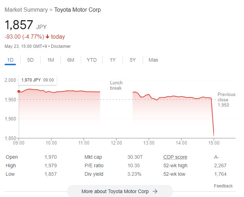
Task: Open the Market Summary breadcrumb link
Action: tap(26, 10)
